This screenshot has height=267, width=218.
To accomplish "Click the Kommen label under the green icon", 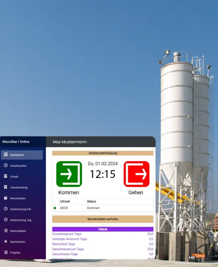I will point(69,193).
